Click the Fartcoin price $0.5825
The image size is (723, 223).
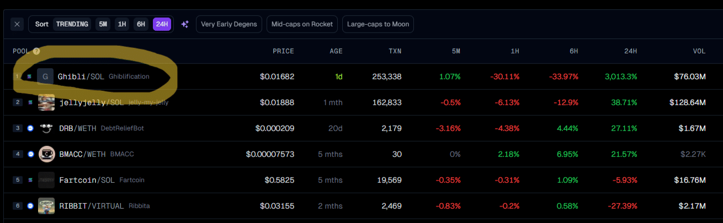pos(279,180)
